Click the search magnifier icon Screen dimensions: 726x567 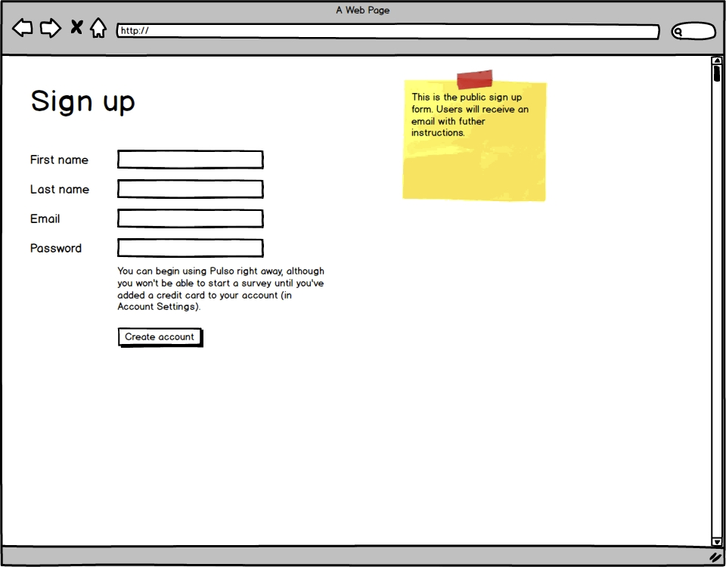pyautogui.click(x=678, y=32)
